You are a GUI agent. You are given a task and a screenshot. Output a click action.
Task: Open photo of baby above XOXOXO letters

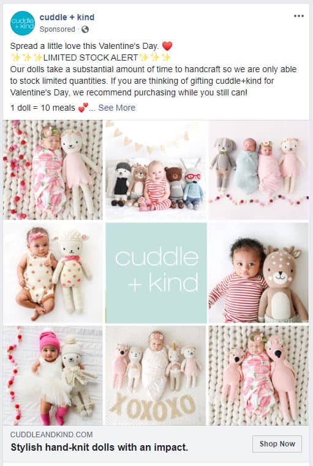coord(156,375)
